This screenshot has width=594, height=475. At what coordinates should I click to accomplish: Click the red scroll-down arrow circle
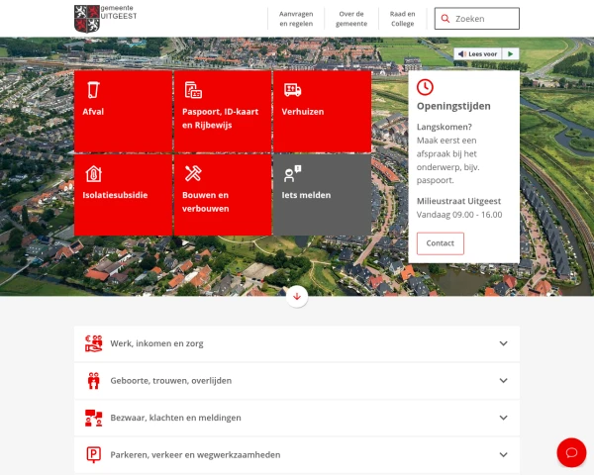(297, 297)
